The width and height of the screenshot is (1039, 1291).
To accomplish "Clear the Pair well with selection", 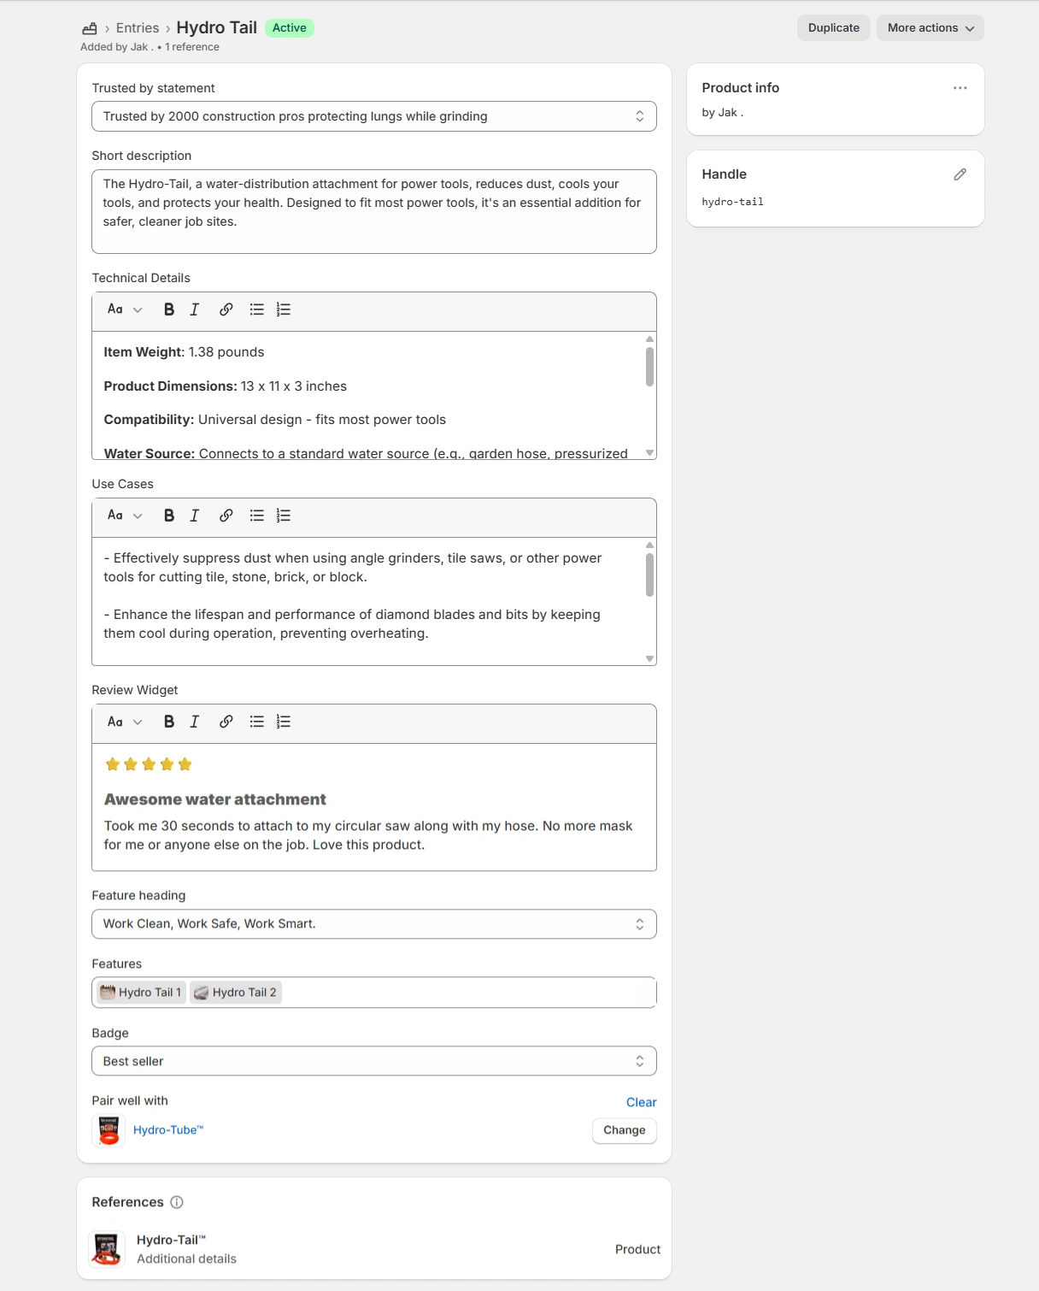I will coord(641,1102).
